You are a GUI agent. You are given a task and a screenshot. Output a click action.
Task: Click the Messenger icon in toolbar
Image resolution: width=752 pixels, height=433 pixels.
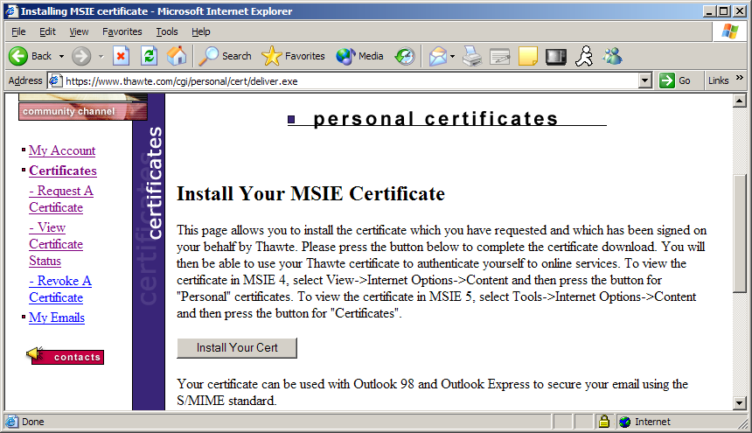pyautogui.click(x=612, y=56)
